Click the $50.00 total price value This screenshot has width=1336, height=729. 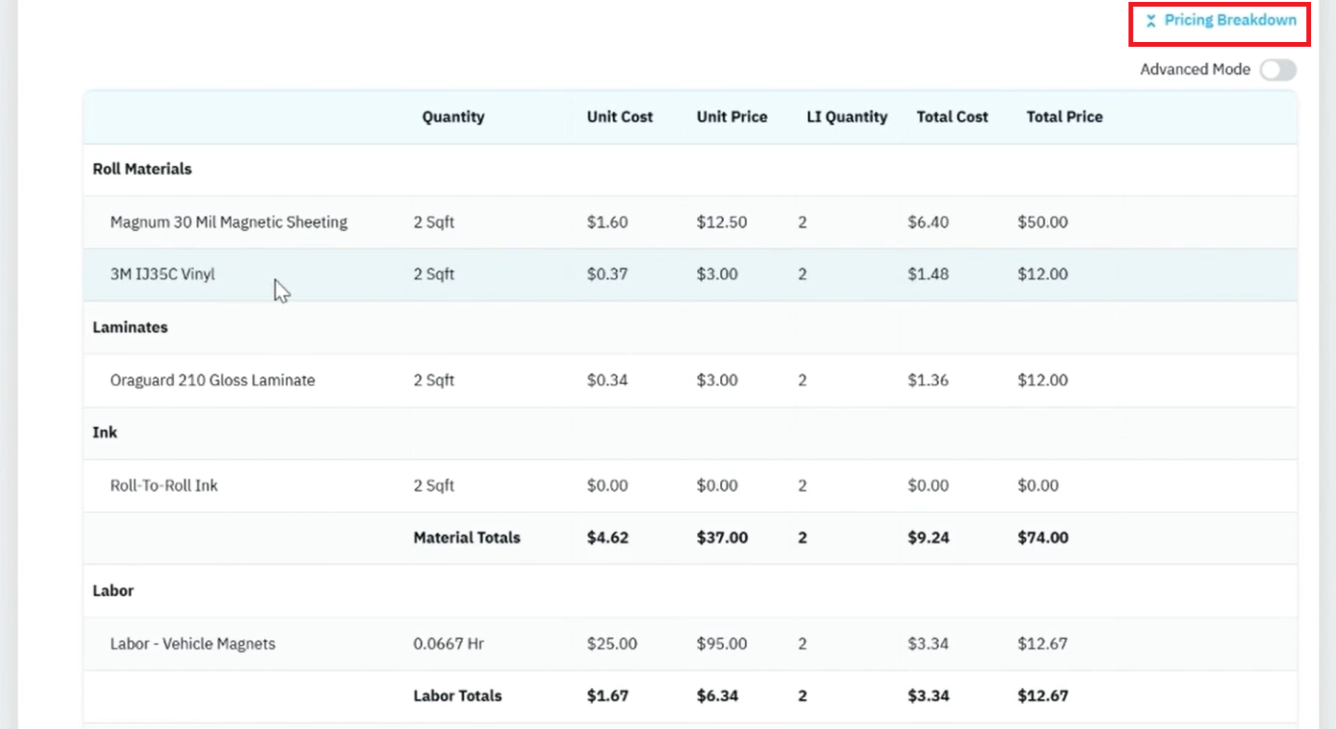(1042, 223)
